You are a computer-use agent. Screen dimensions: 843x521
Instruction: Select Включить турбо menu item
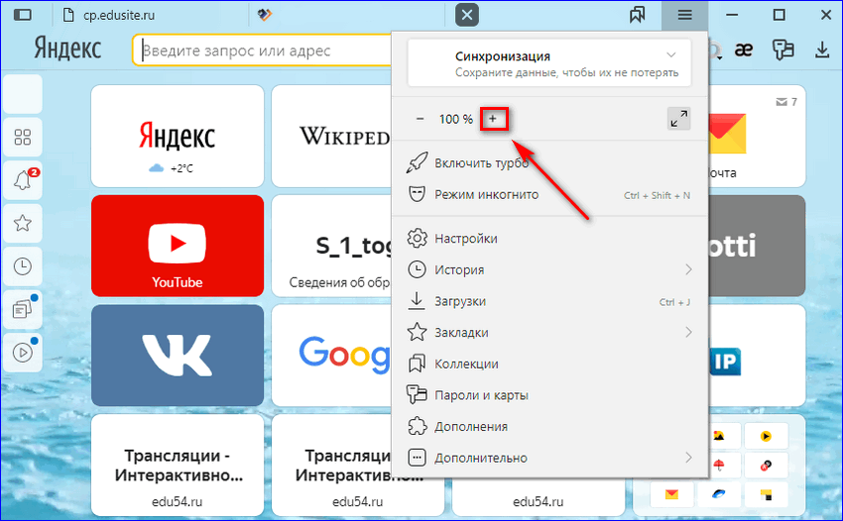click(x=548, y=162)
